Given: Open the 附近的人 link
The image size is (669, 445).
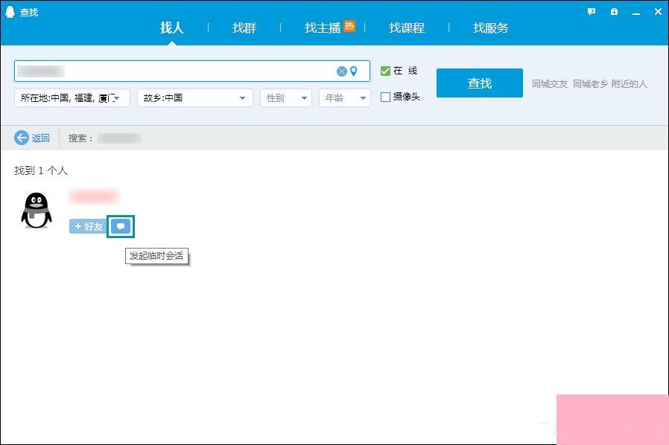Looking at the screenshot, I should 629,83.
